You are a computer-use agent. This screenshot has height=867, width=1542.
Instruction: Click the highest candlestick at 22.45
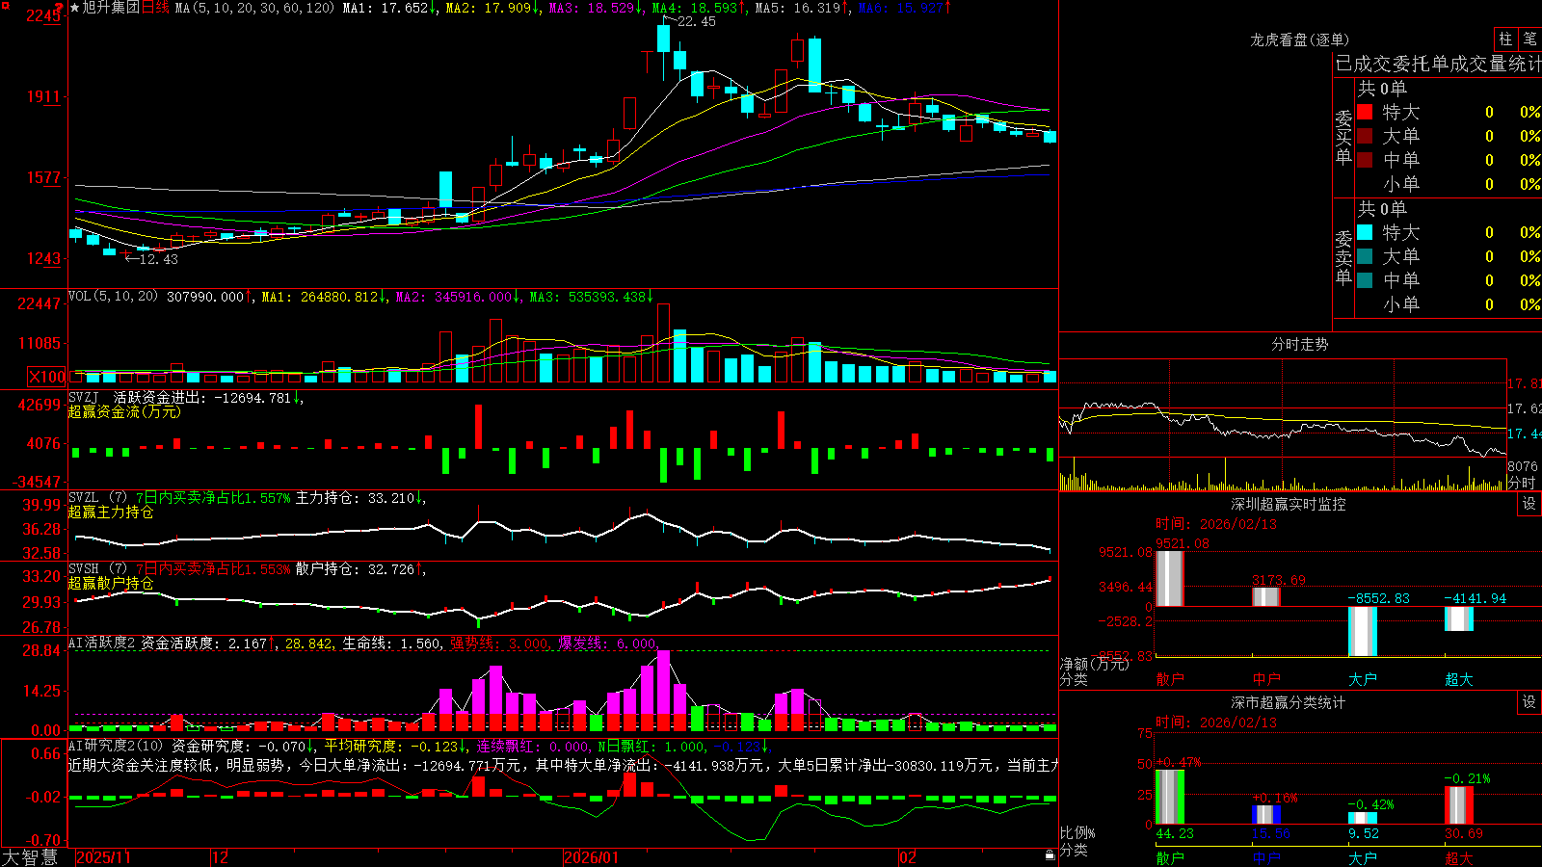pos(663,48)
